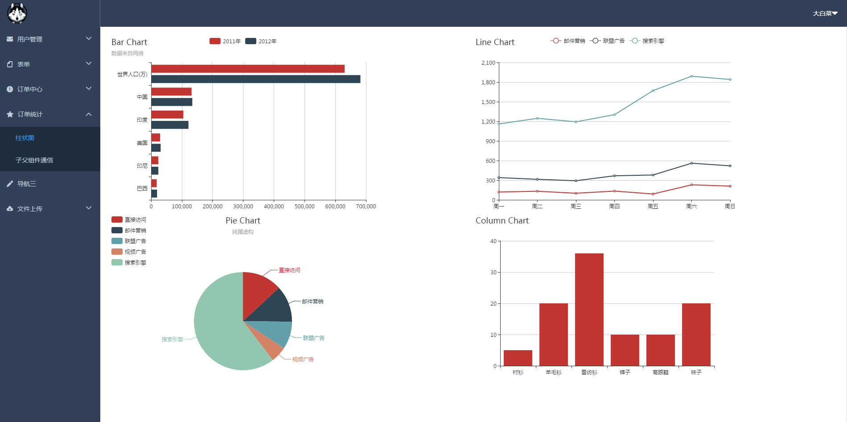Open the 子父组件通信 submenu item
847x422 pixels.
coord(34,160)
